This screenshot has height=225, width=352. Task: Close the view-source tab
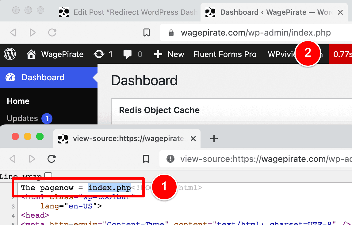point(193,139)
